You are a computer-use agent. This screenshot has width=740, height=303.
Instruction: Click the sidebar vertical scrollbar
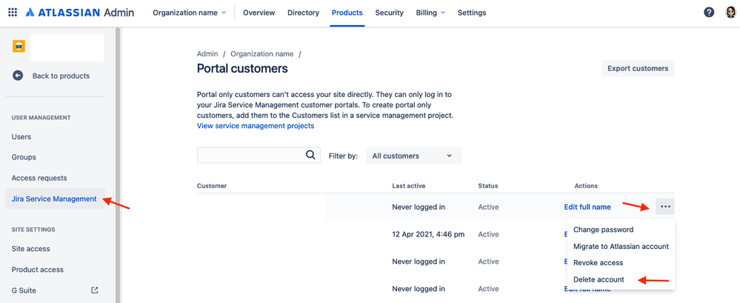coord(119,164)
